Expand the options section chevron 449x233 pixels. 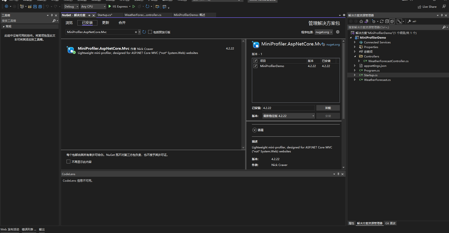click(254, 130)
